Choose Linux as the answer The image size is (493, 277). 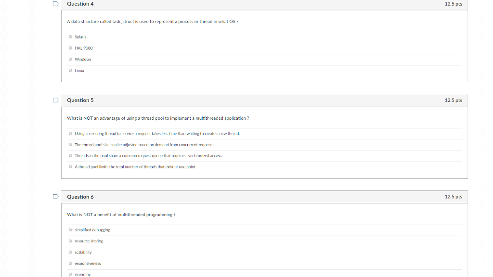70,70
